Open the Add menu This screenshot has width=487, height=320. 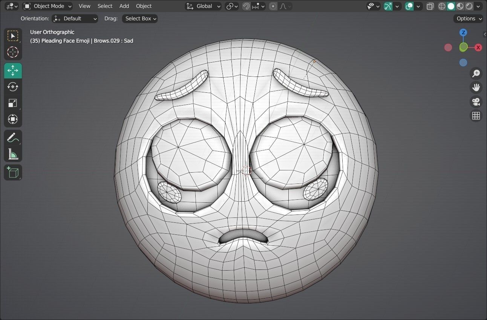point(124,6)
